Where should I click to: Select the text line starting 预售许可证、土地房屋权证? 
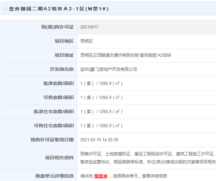(148, 154)
